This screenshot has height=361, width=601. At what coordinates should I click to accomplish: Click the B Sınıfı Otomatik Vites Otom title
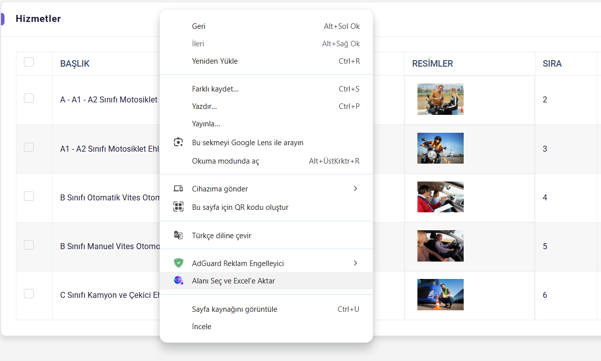[110, 197]
